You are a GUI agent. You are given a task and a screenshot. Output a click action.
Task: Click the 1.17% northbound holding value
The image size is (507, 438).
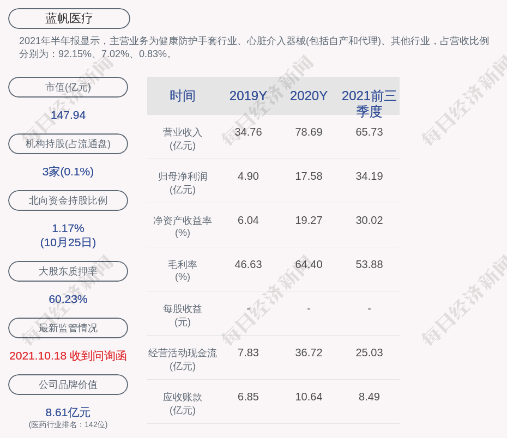(x=68, y=228)
